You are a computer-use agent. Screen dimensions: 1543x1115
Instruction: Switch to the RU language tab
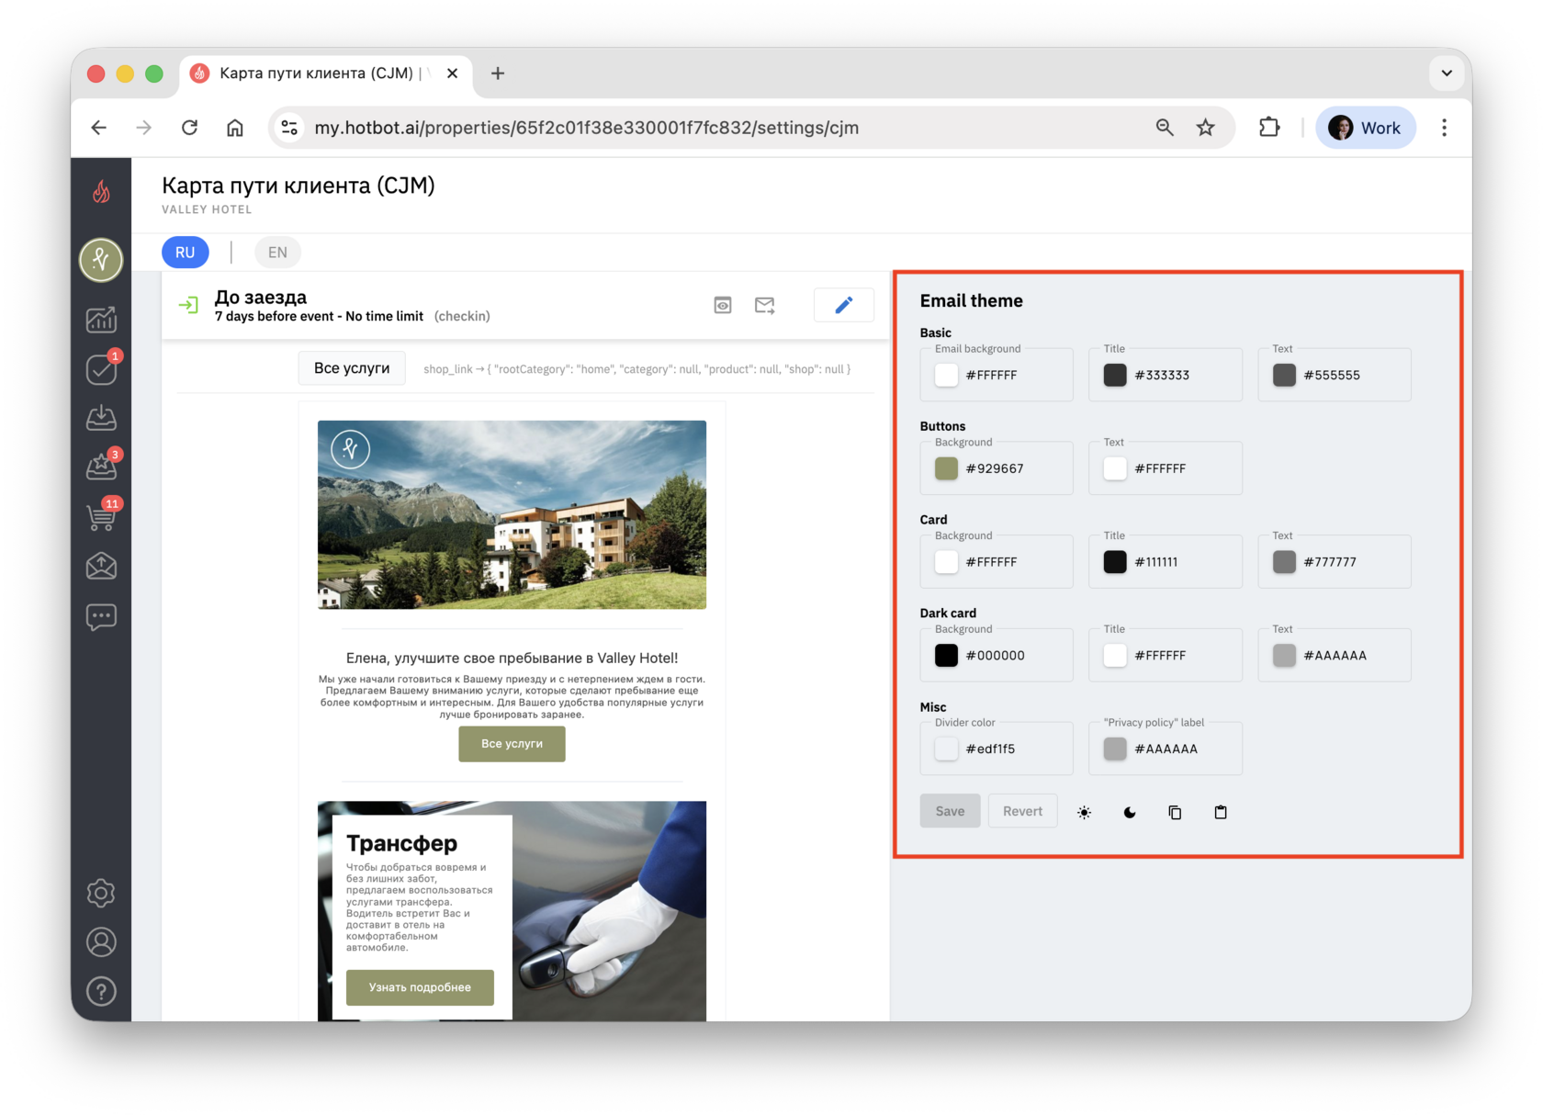[x=186, y=253]
